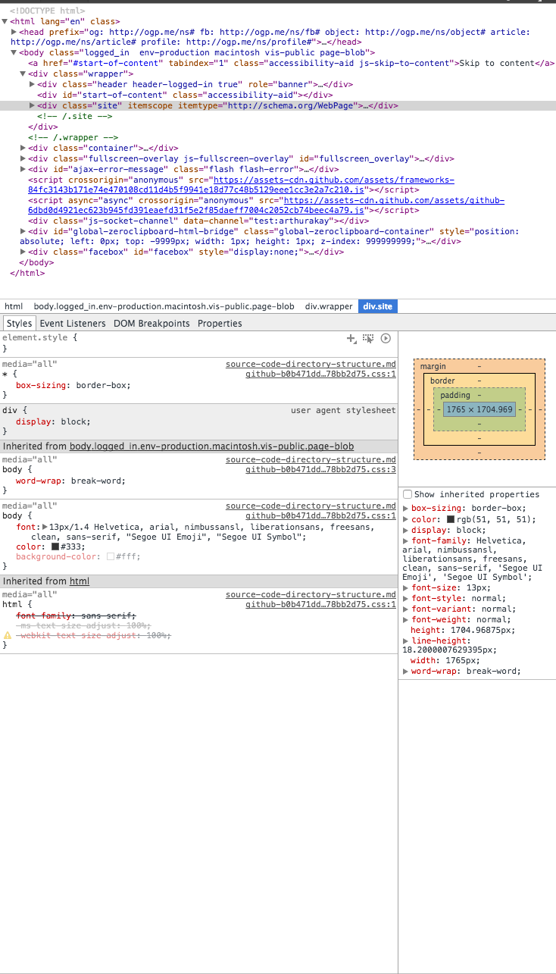
Task: Open the DOM Breakpoints tab
Action: tap(151, 324)
